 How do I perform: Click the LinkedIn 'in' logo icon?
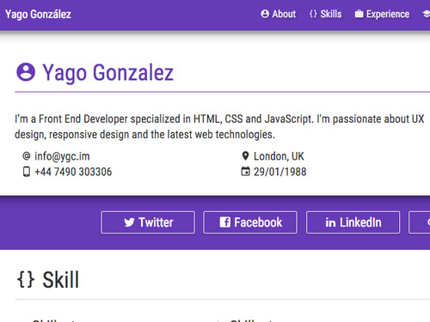(x=330, y=222)
